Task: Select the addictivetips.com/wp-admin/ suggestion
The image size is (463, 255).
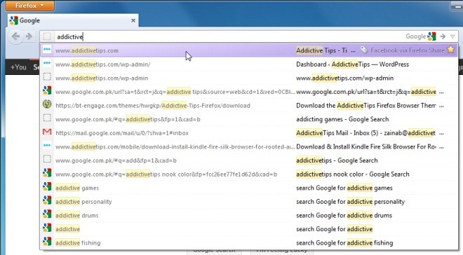Action: [249, 64]
